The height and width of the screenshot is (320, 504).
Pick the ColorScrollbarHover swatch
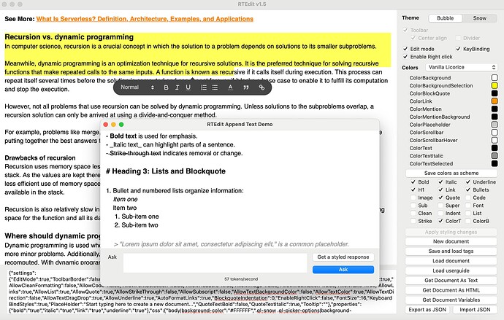pos(495,140)
